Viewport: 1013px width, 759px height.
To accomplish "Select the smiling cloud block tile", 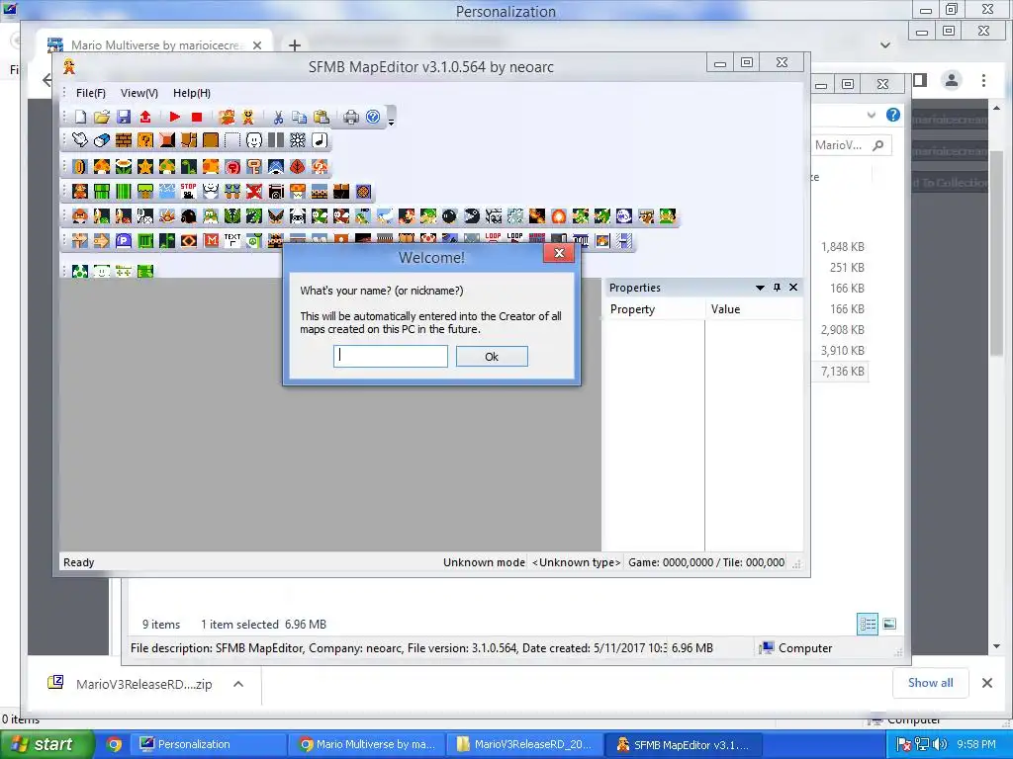I will (x=254, y=140).
